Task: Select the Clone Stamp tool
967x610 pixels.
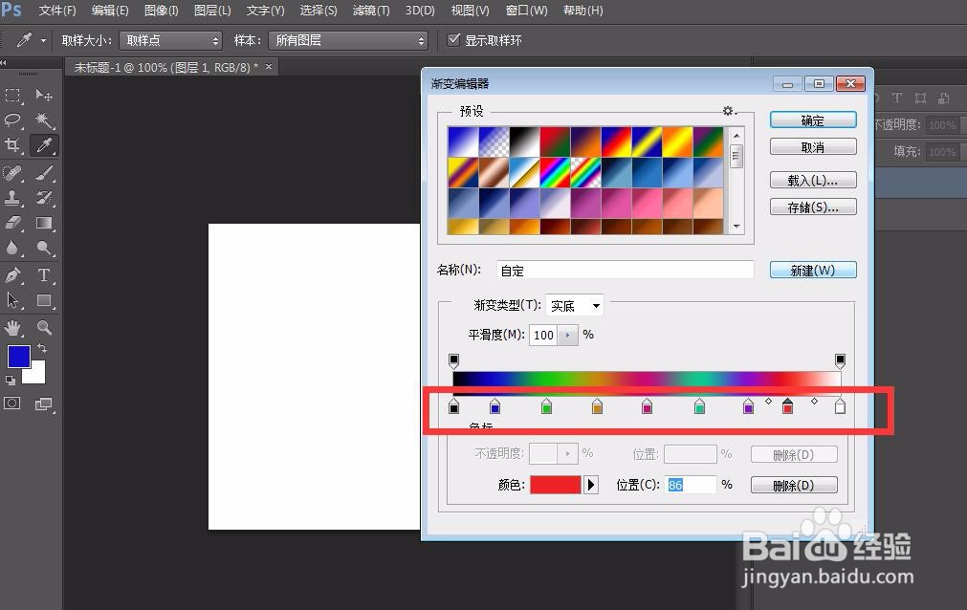Action: click(13, 197)
